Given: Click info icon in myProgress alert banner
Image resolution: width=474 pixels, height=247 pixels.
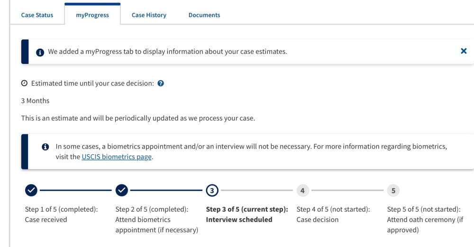Looking at the screenshot, I should pos(40,52).
